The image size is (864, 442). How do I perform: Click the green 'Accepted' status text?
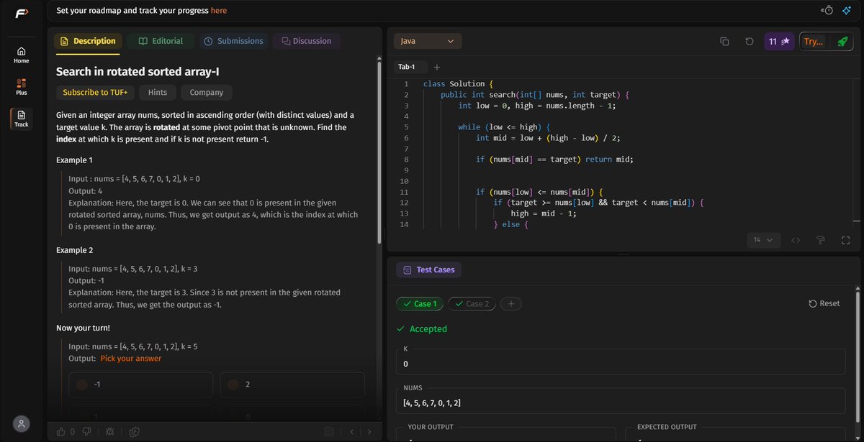pyautogui.click(x=428, y=328)
